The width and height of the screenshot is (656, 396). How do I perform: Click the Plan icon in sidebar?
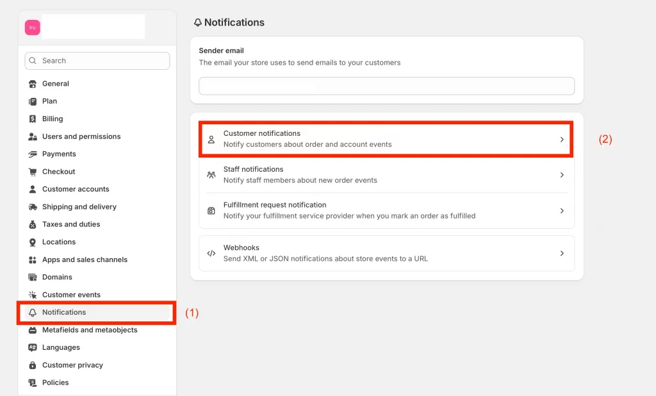pos(33,101)
